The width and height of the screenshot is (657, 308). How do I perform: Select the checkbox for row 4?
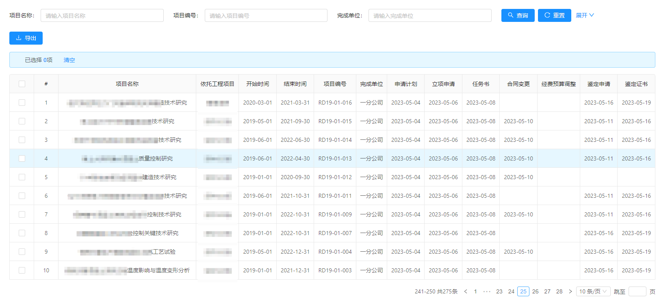[22, 158]
